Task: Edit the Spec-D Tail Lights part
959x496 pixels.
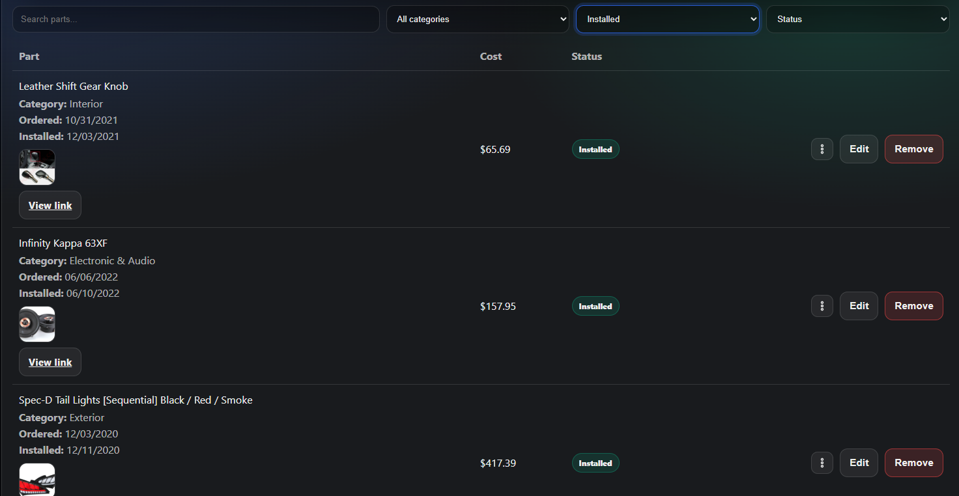Action: tap(859, 463)
